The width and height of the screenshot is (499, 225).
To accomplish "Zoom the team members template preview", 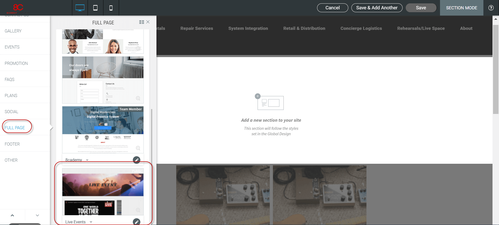I will pyautogui.click(x=138, y=48).
